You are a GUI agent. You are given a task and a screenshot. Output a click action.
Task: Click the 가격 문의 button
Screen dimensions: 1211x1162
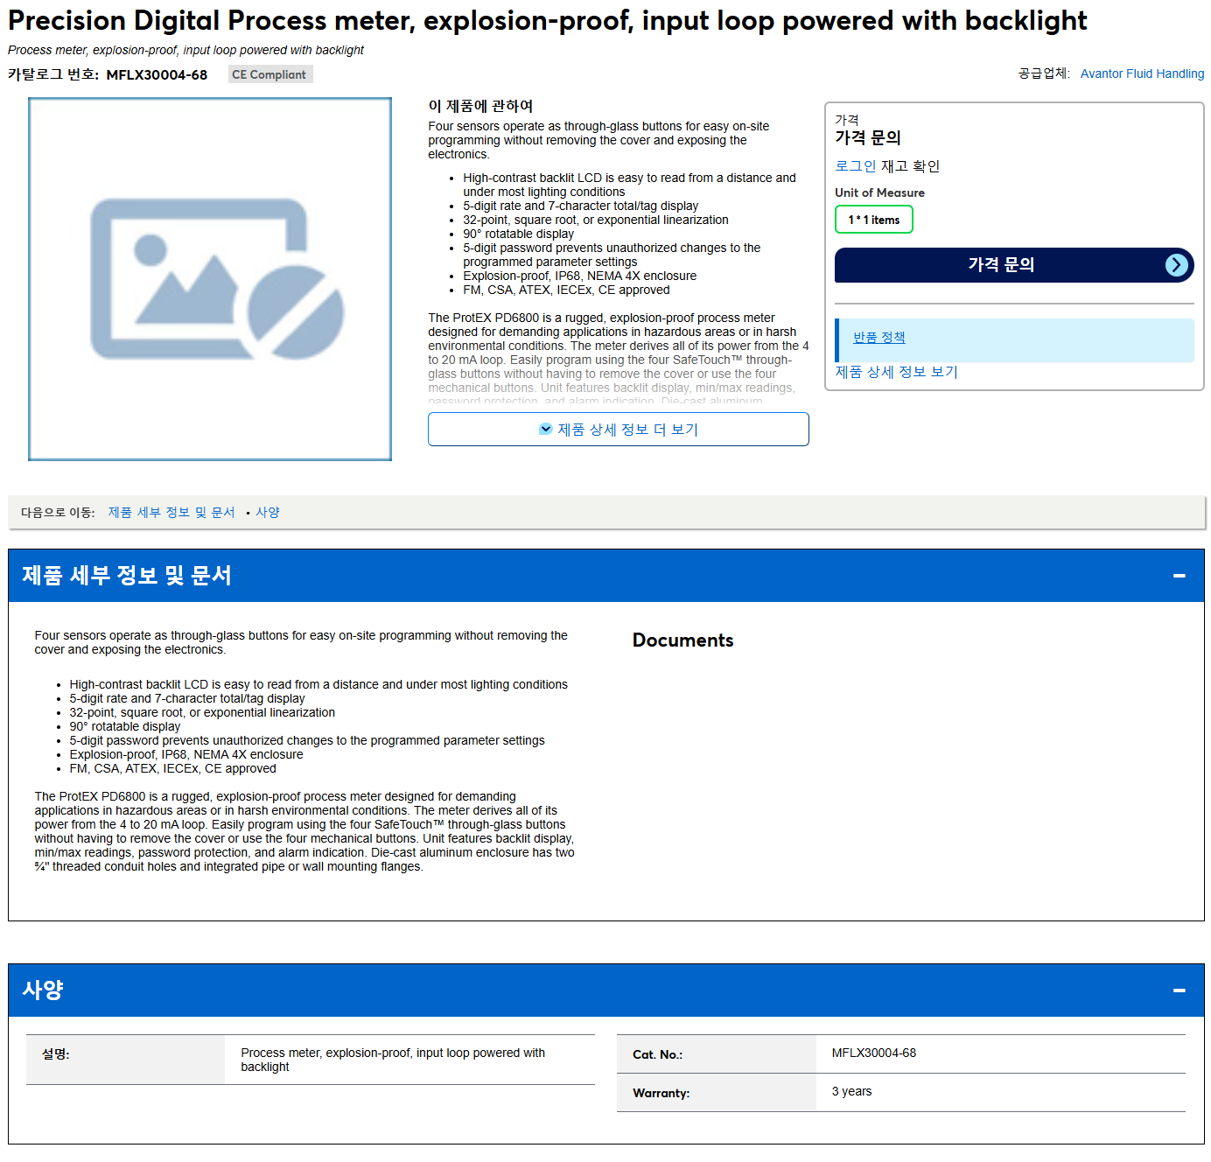[1014, 265]
